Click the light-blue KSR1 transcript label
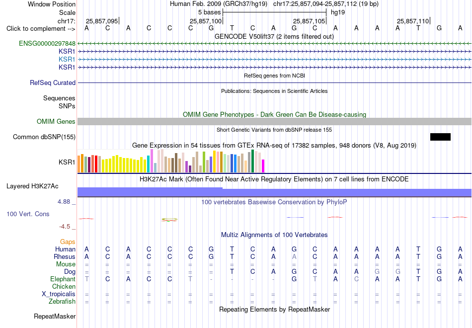The image size is (472, 328). tap(67, 59)
